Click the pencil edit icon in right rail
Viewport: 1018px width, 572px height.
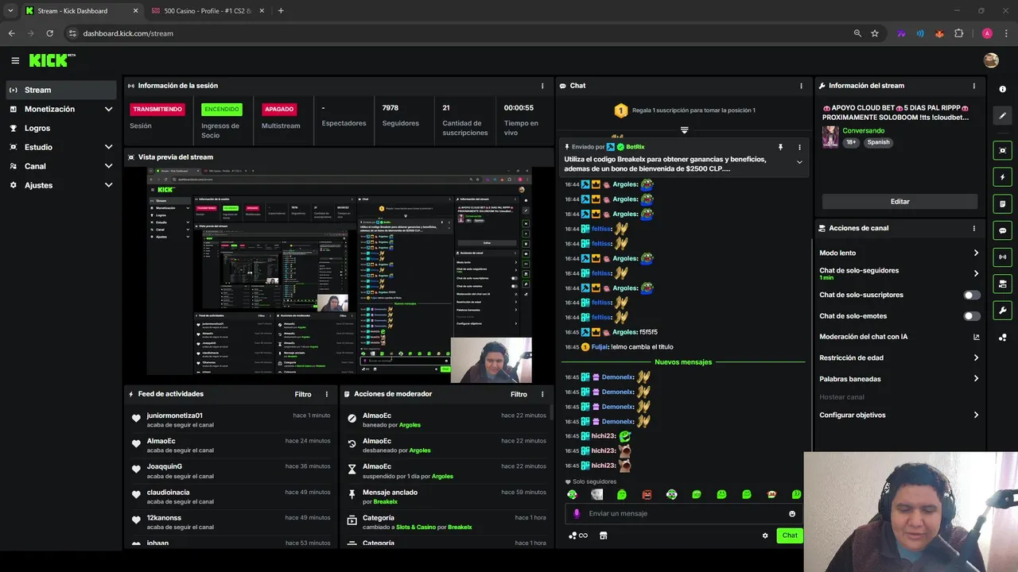click(1002, 116)
